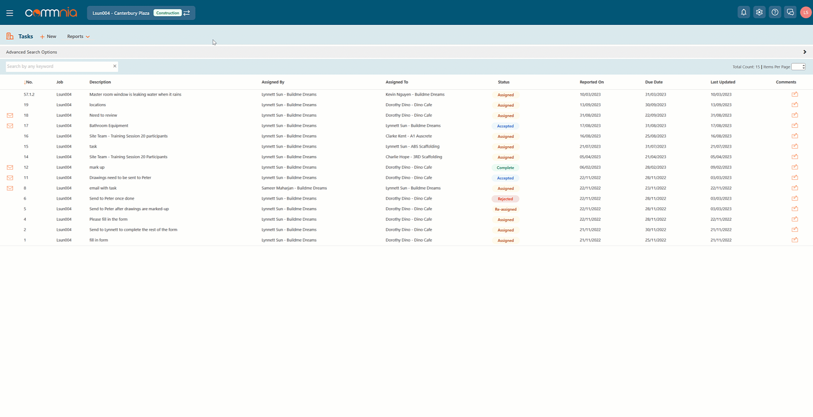Click the search by keyword field
This screenshot has height=417, width=813.
tap(58, 66)
